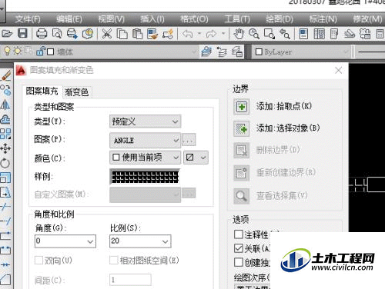Uncheck the 关联(A) checkbox

[x=239, y=248]
